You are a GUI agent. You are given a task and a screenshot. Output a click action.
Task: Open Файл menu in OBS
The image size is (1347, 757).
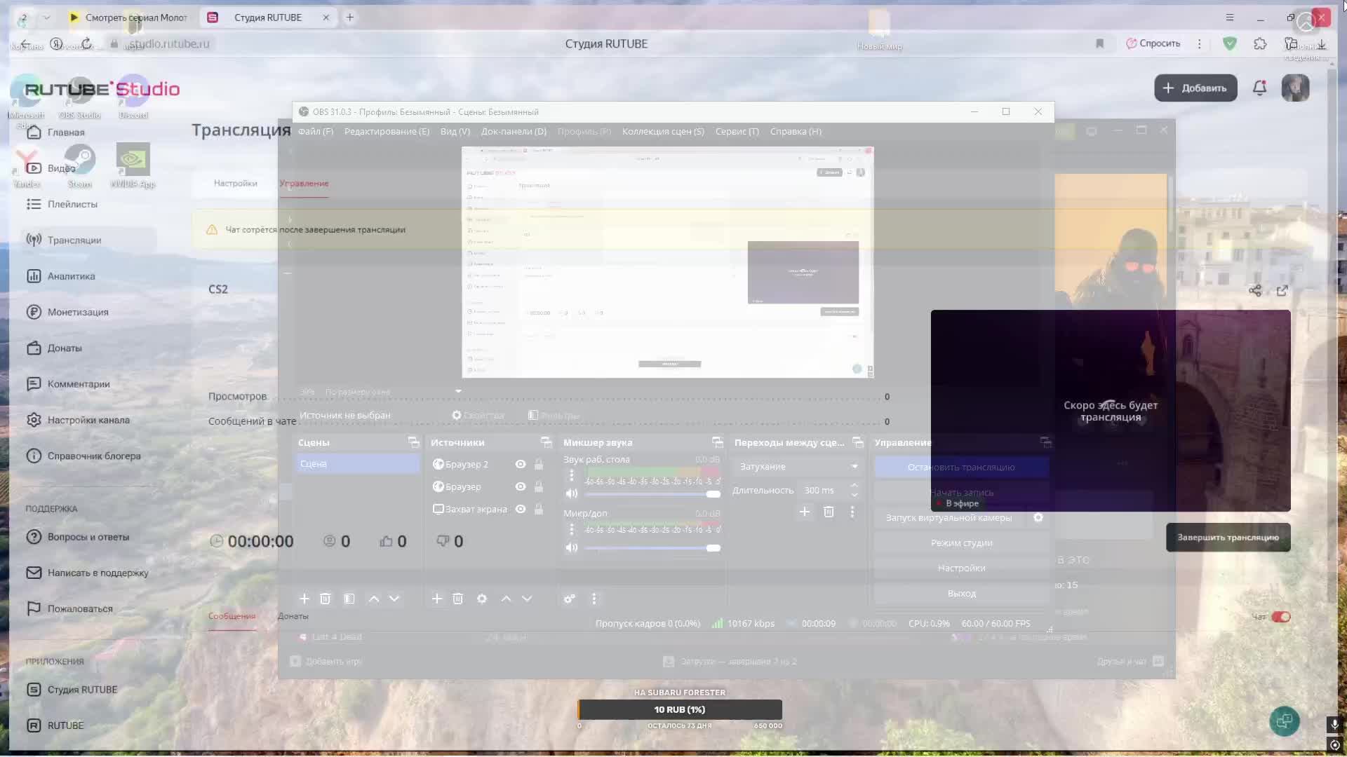tap(315, 132)
